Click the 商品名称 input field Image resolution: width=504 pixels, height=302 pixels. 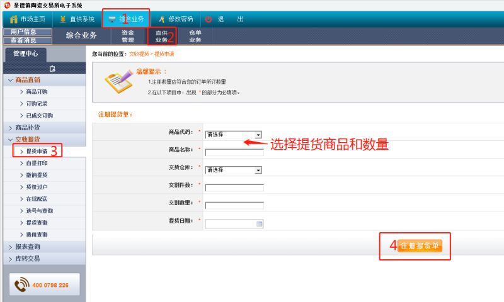coord(234,152)
